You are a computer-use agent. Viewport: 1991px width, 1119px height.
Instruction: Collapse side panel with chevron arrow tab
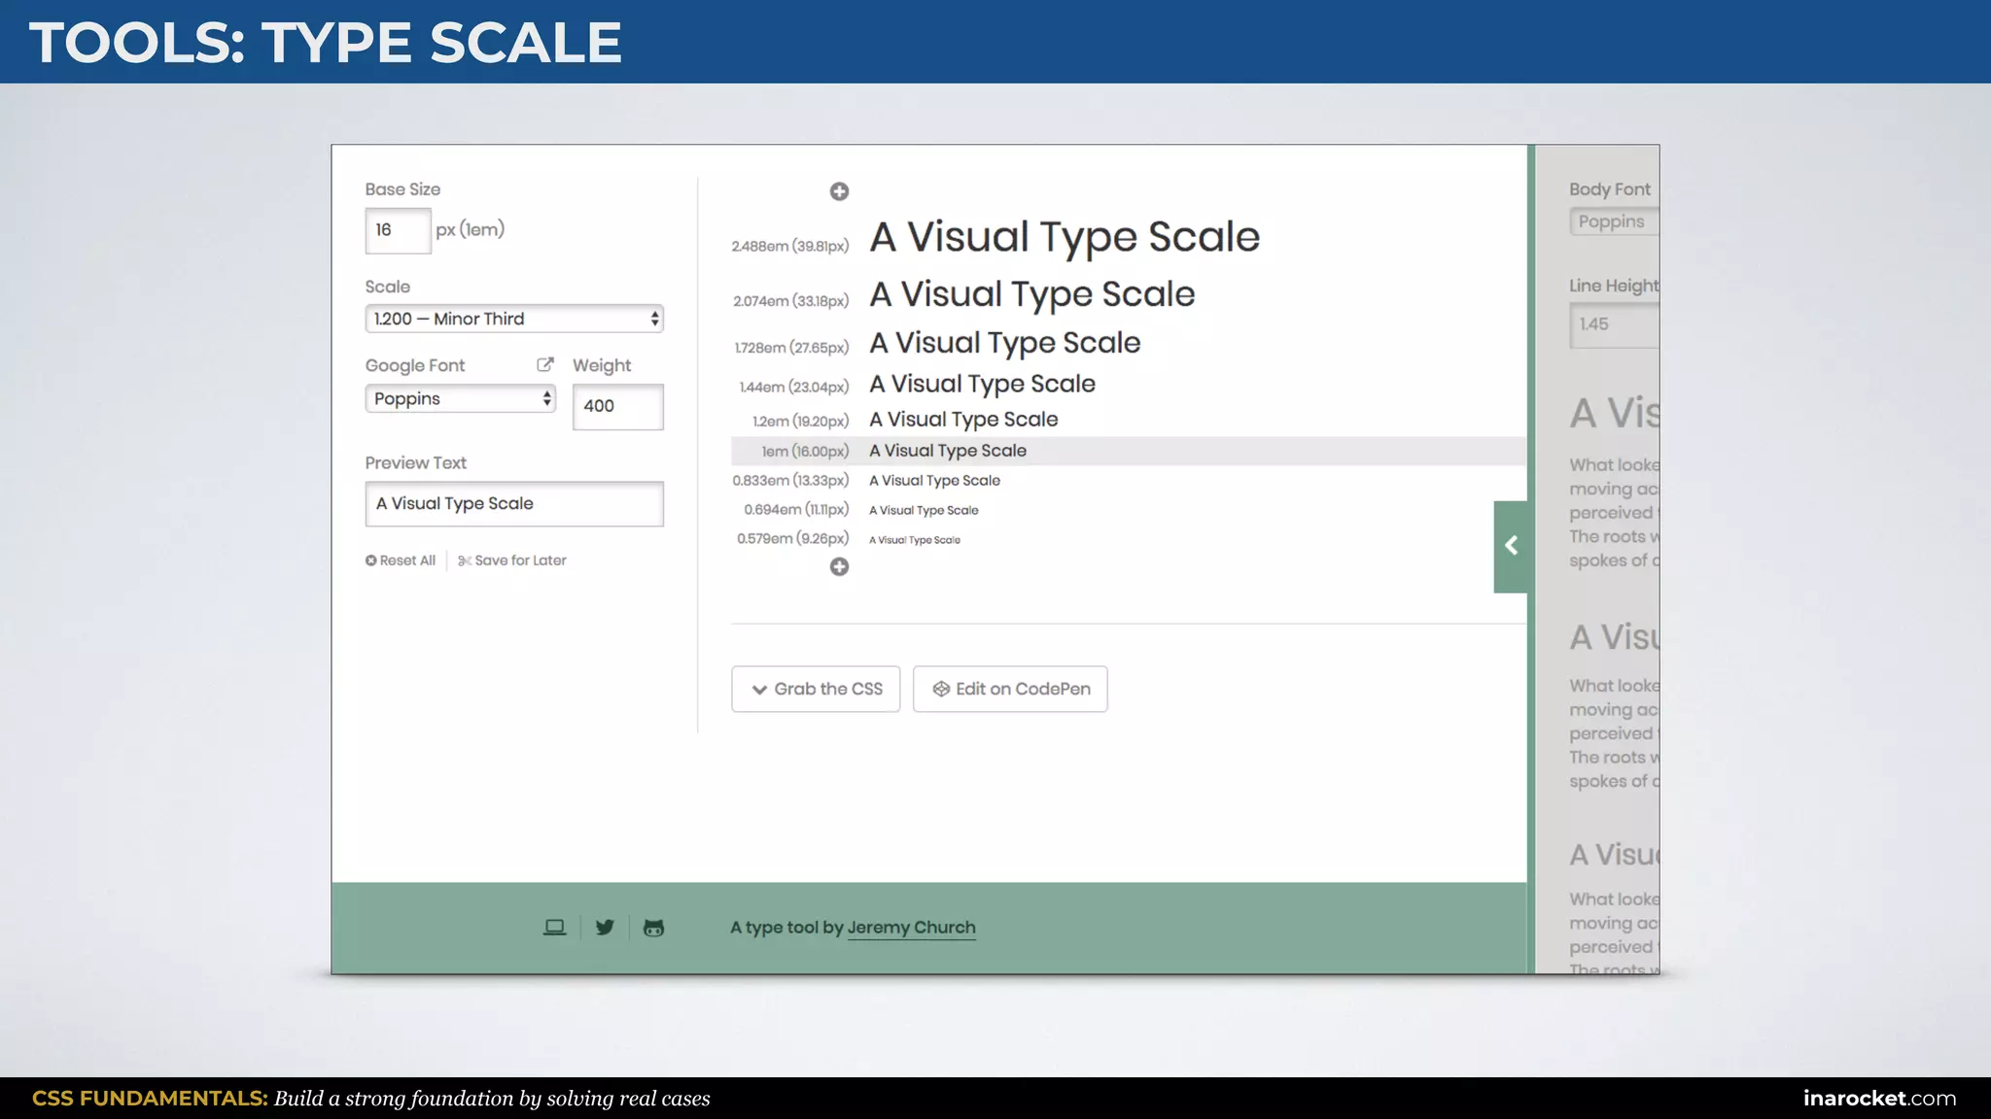tap(1511, 546)
